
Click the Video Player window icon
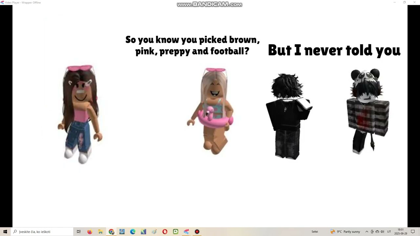[x=2, y=2]
